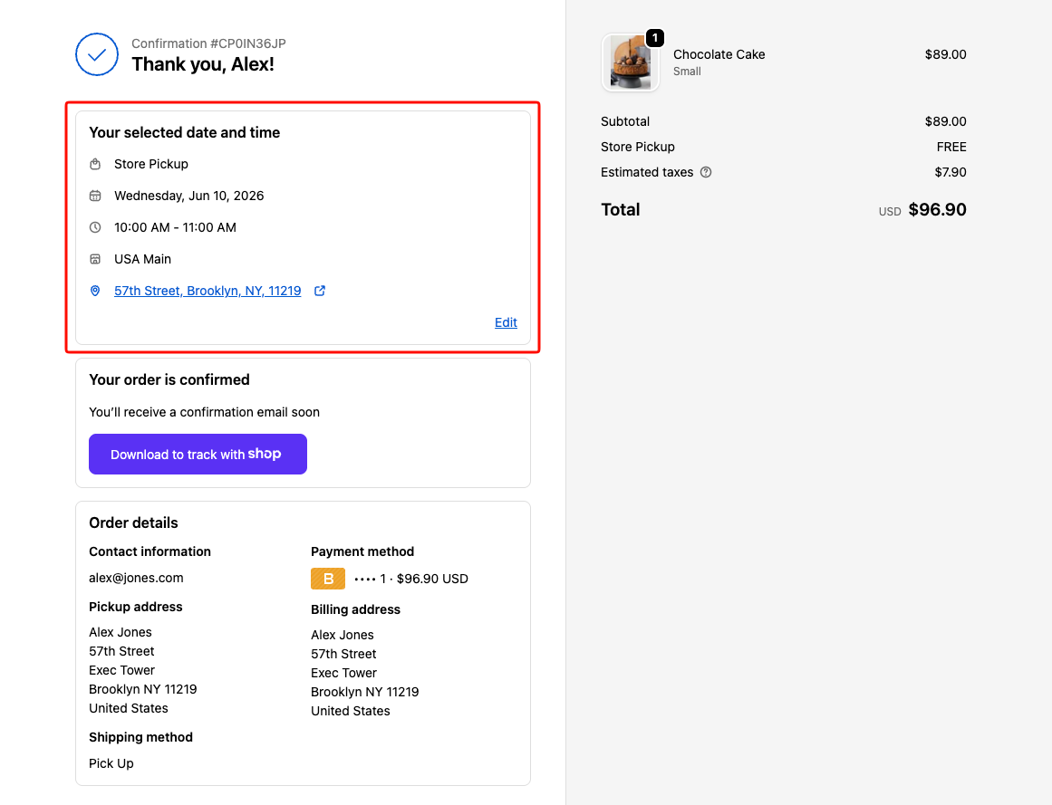Click the 'FREE' pickup cost value
The width and height of the screenshot is (1052, 805).
tap(951, 147)
